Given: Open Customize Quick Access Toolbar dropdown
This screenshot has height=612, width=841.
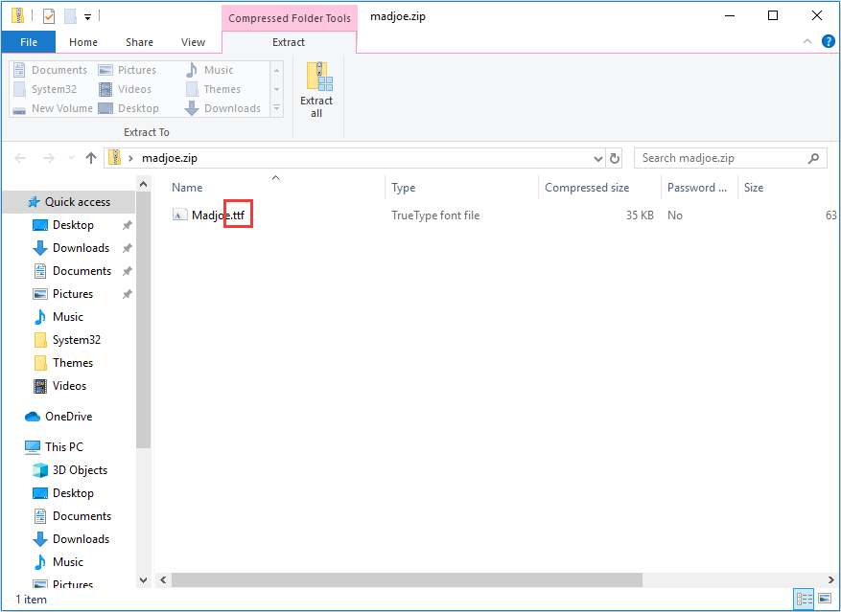Looking at the screenshot, I should (87, 16).
